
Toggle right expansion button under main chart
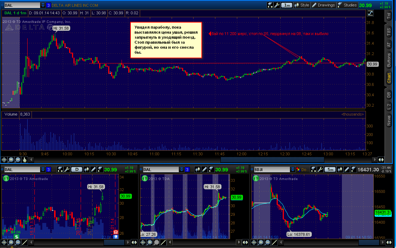[x=381, y=160]
